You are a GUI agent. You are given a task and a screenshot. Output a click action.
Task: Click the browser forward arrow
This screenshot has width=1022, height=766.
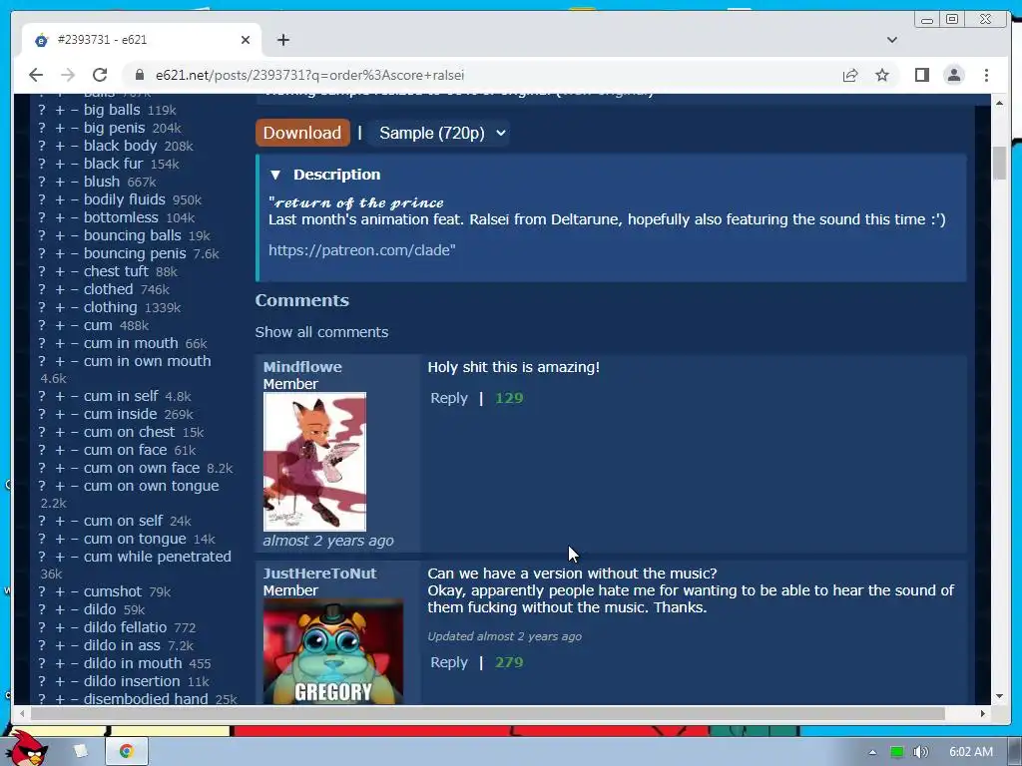(68, 75)
